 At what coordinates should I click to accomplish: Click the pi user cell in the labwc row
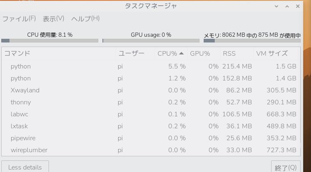[x=120, y=114]
